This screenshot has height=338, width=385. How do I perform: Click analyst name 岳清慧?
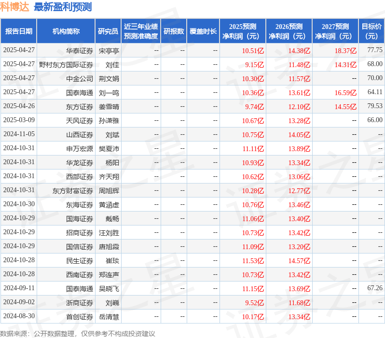(x=109, y=317)
